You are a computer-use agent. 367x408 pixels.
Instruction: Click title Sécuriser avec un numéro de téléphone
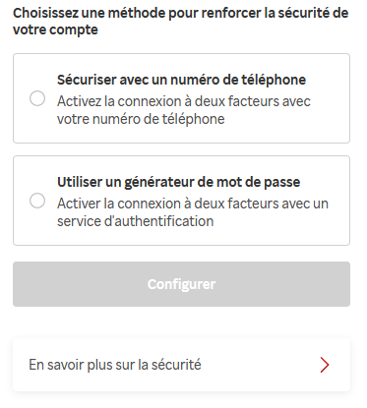[181, 80]
